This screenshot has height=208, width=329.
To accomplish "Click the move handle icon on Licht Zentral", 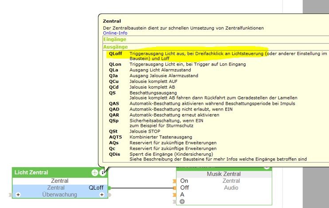I will coord(95,173).
